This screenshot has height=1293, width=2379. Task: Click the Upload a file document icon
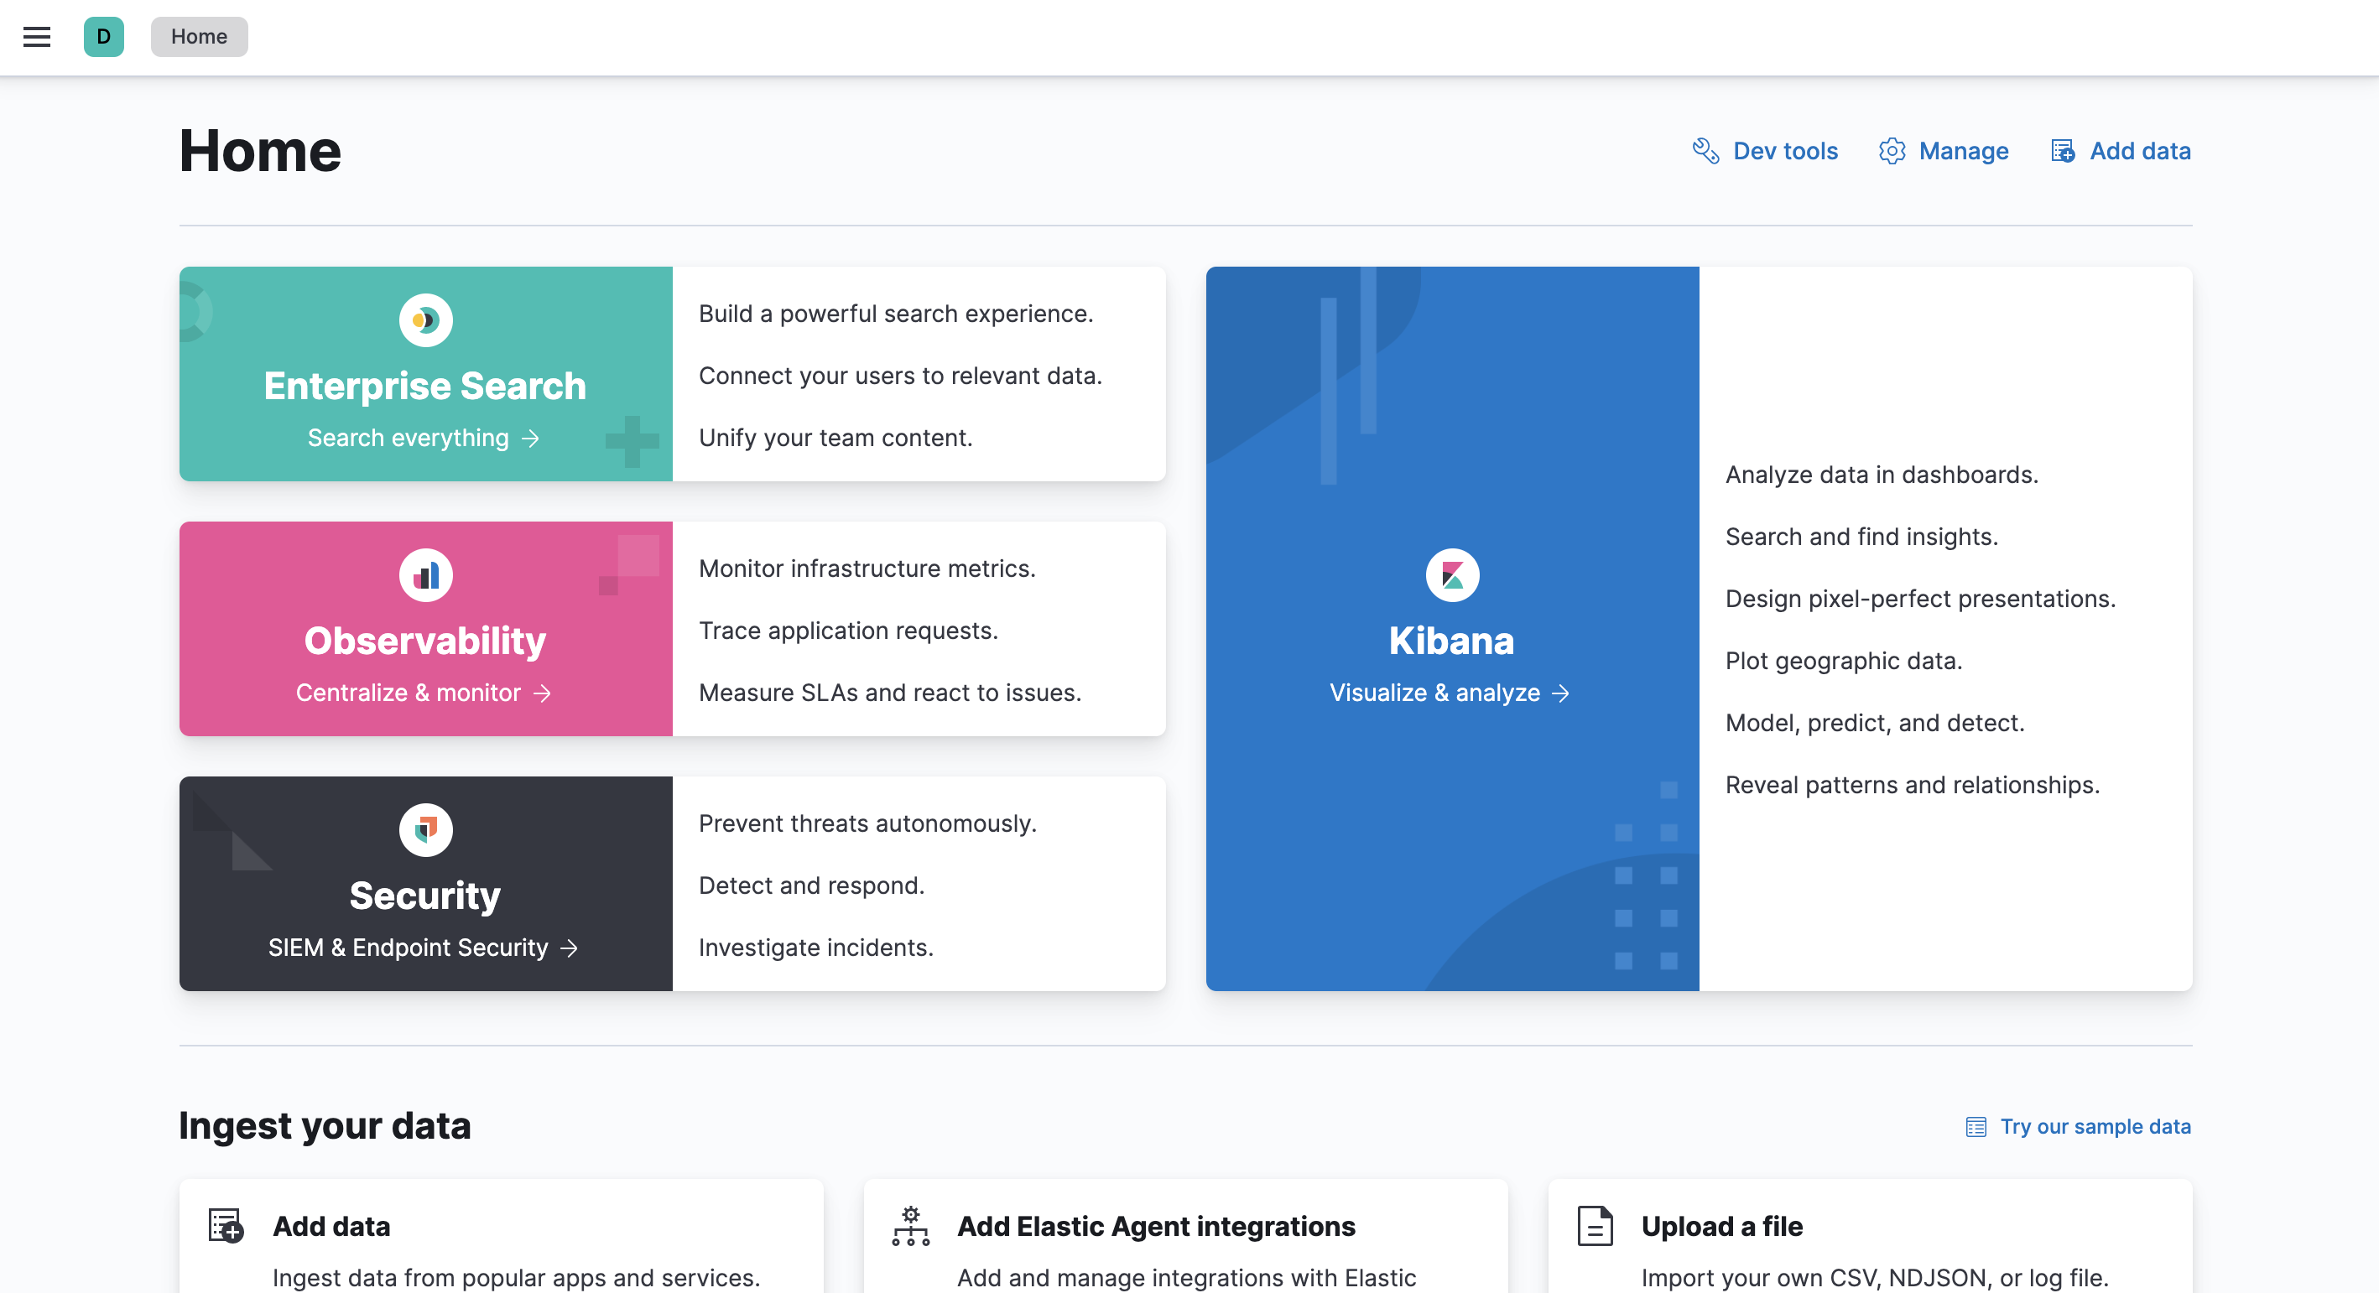coord(1594,1227)
